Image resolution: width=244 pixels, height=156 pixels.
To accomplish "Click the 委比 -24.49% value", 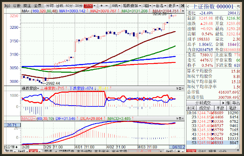I will pyautogui.click(x=206, y=13).
